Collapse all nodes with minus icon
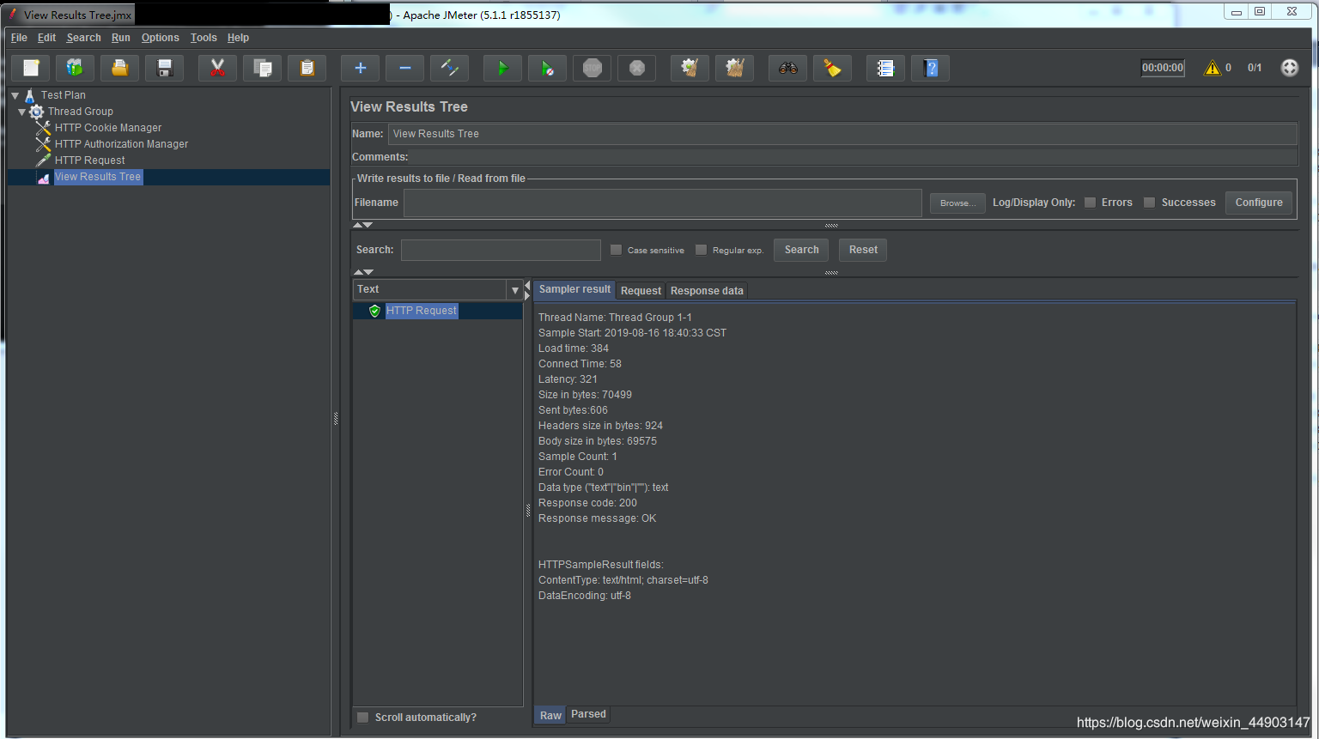The image size is (1319, 739). pyautogui.click(x=405, y=68)
